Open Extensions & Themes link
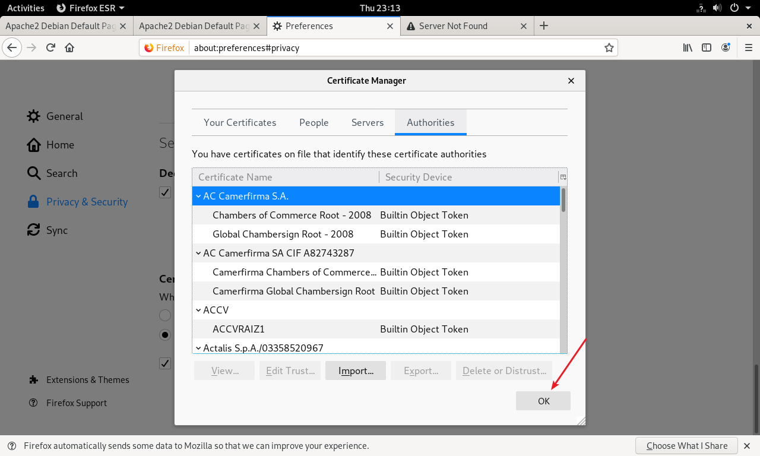The height and width of the screenshot is (456, 760). [80, 380]
